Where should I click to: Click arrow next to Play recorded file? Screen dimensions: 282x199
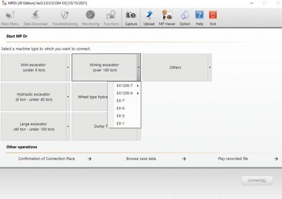click(276, 159)
